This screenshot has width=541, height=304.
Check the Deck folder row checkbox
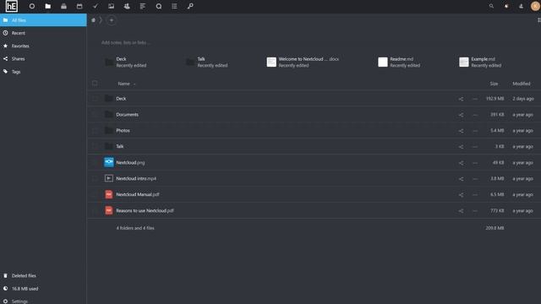(95, 99)
